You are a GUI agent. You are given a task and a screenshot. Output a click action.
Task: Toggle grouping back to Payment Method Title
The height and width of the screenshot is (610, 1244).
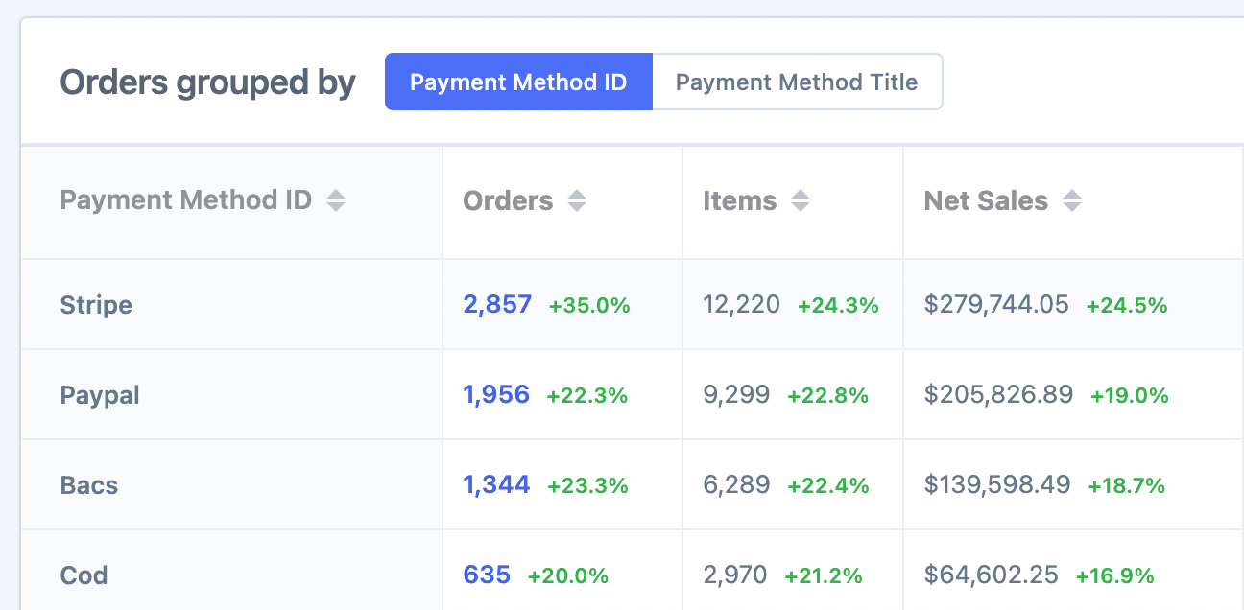point(798,82)
